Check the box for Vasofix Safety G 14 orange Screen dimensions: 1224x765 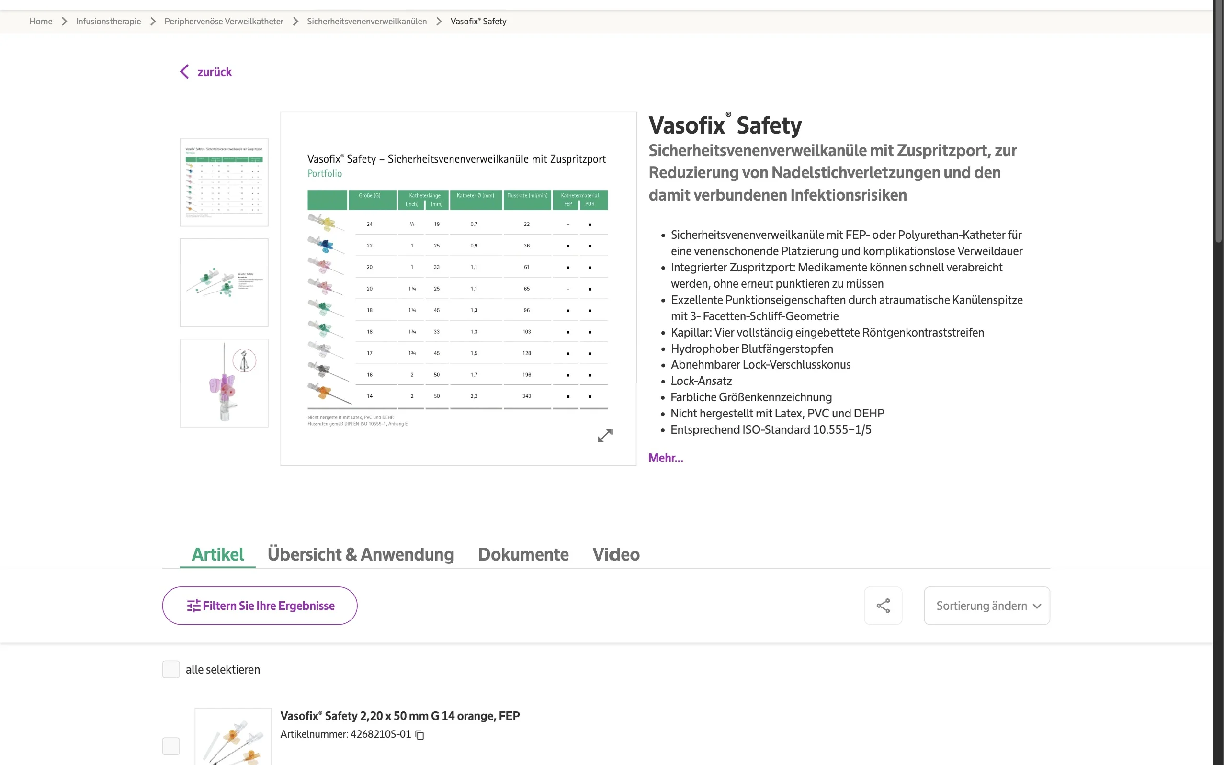171,746
